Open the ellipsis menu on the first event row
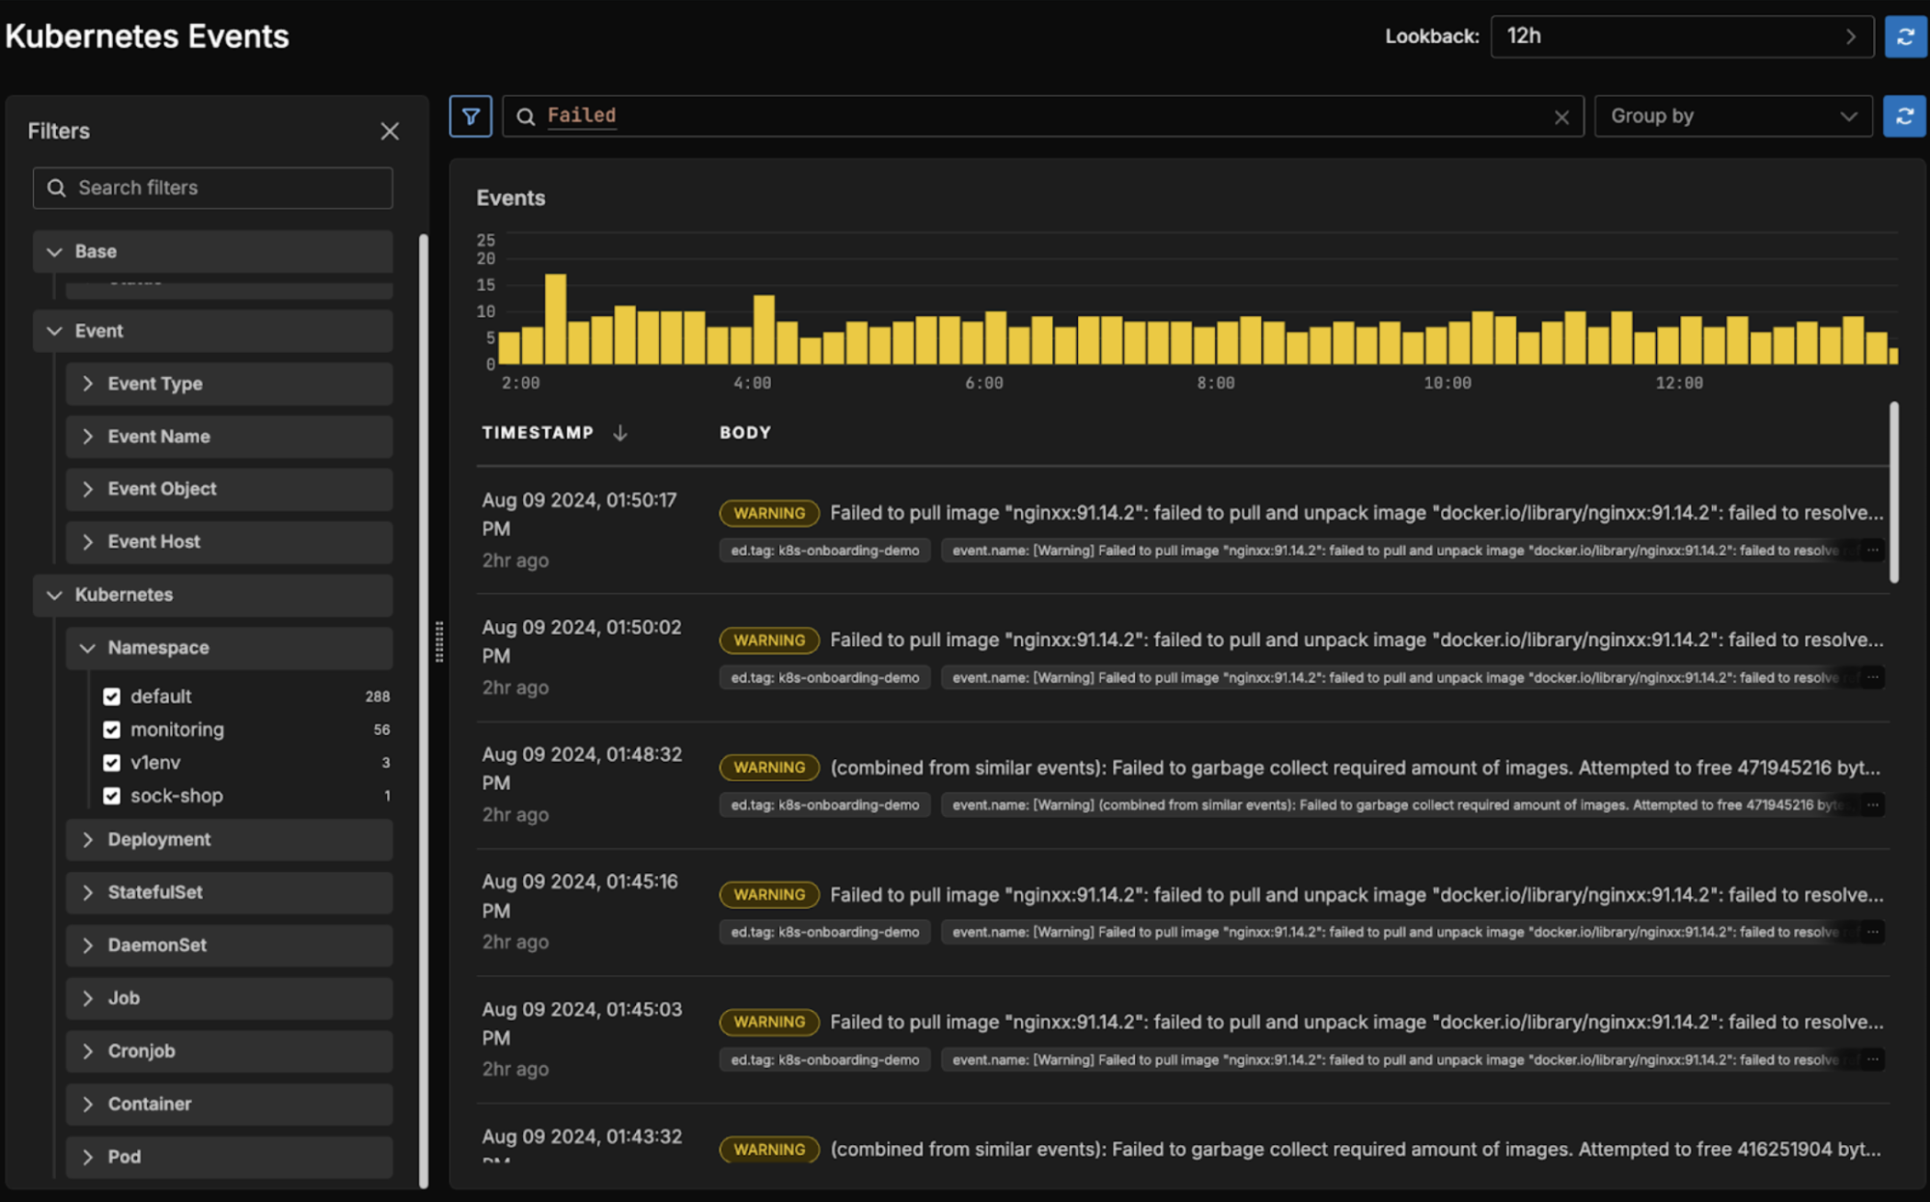1930x1202 pixels. [x=1872, y=550]
